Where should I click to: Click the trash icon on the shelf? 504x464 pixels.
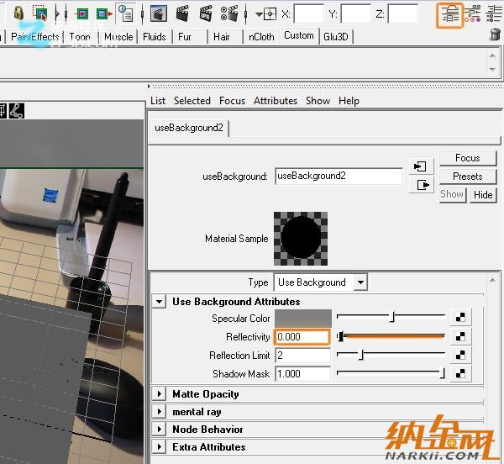pos(495,34)
